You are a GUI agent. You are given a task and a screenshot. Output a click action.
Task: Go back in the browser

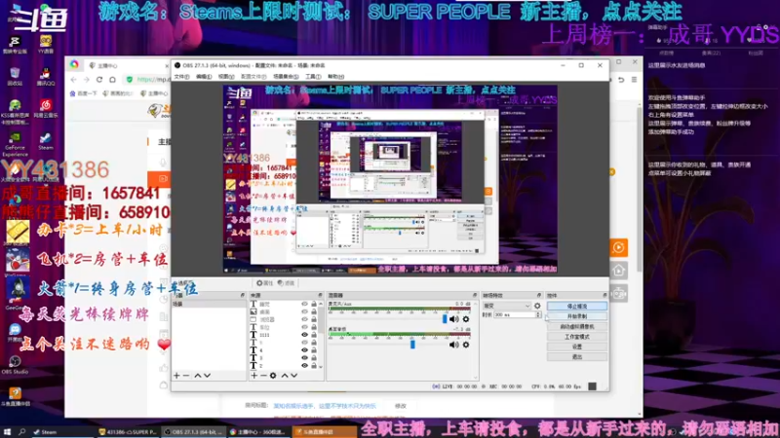[x=74, y=80]
